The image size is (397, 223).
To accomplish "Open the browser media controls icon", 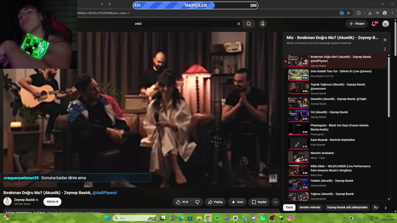I will coord(377,13).
